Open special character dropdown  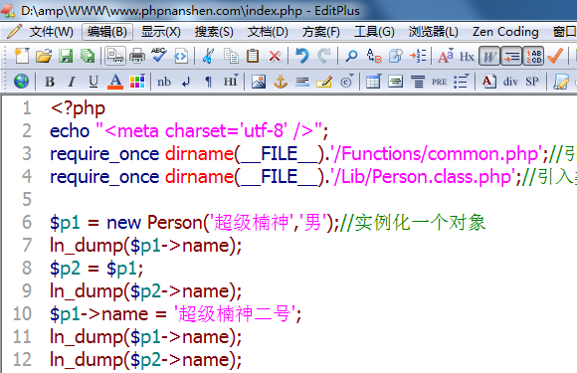coord(346,82)
